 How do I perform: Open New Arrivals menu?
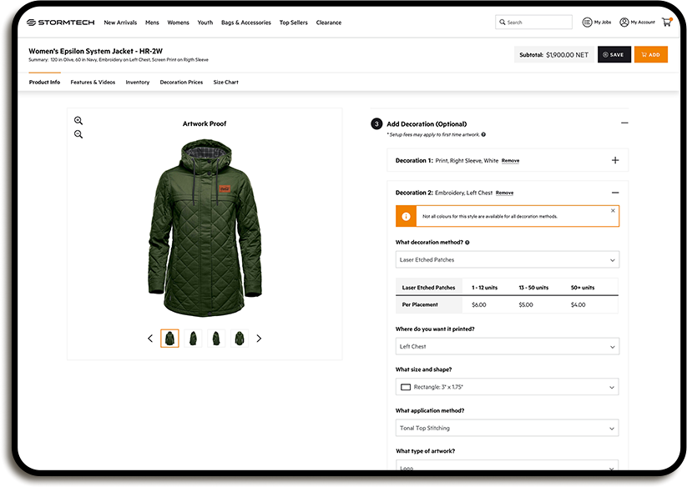[x=120, y=23]
